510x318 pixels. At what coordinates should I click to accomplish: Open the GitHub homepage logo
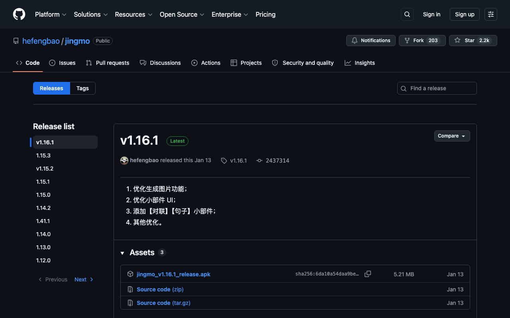[19, 14]
